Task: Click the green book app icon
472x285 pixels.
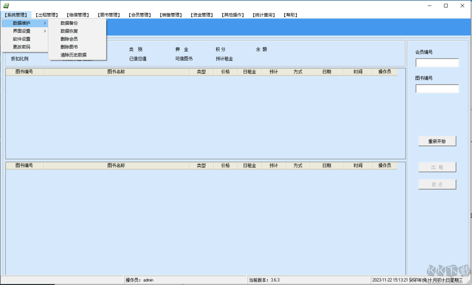Action: pos(6,5)
